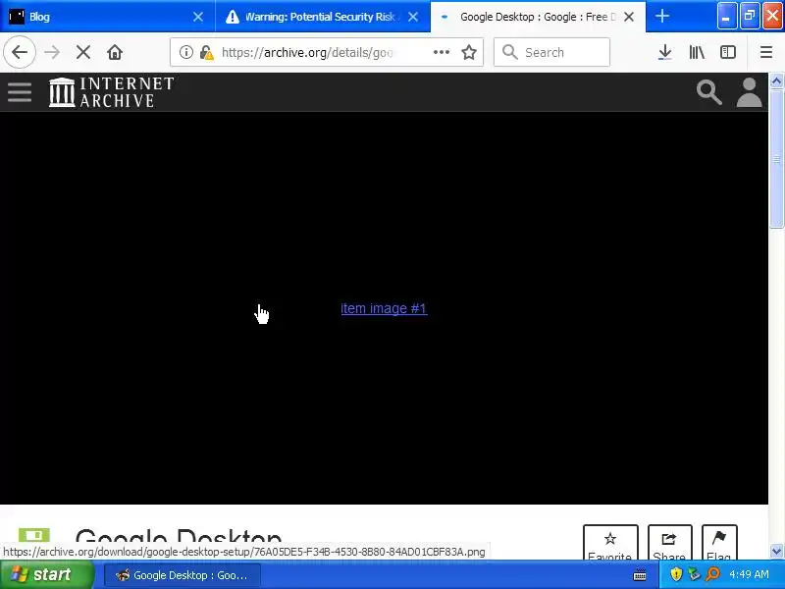Show site information icon in address bar
Image resolution: width=785 pixels, height=589 pixels.
(186, 52)
